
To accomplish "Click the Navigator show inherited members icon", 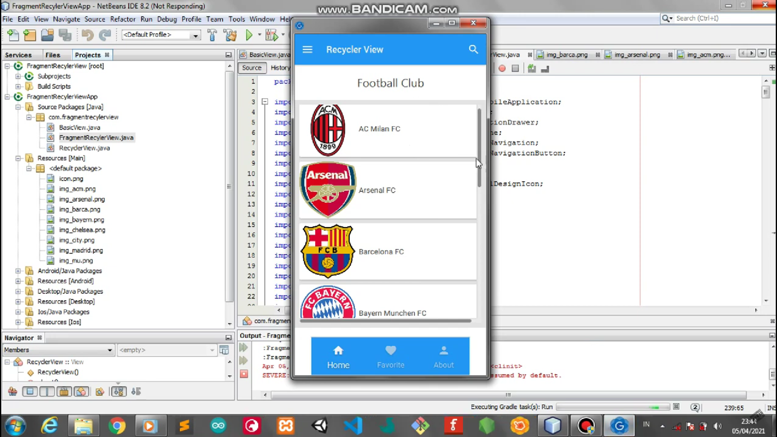I will tap(13, 391).
